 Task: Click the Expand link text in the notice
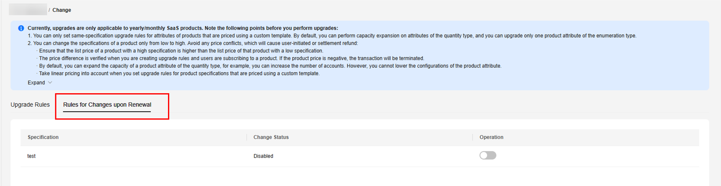36,83
